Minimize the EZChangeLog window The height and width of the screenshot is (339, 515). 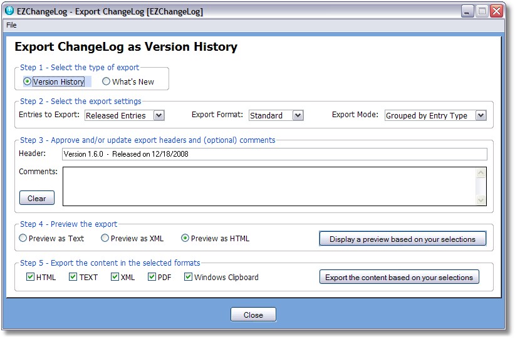(x=467, y=11)
